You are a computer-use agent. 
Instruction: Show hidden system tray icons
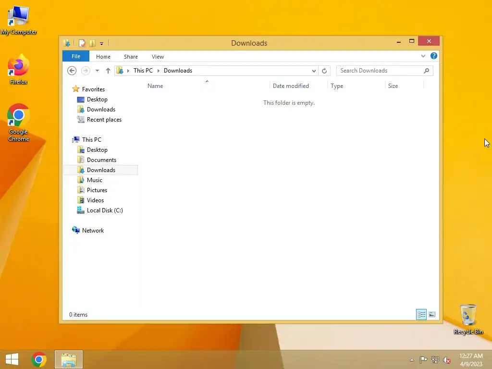(412, 360)
